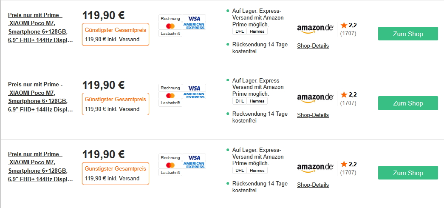The width and height of the screenshot is (444, 208).
Task: Click the Rechnung payment badge in the second offer
Action: tap(170, 88)
